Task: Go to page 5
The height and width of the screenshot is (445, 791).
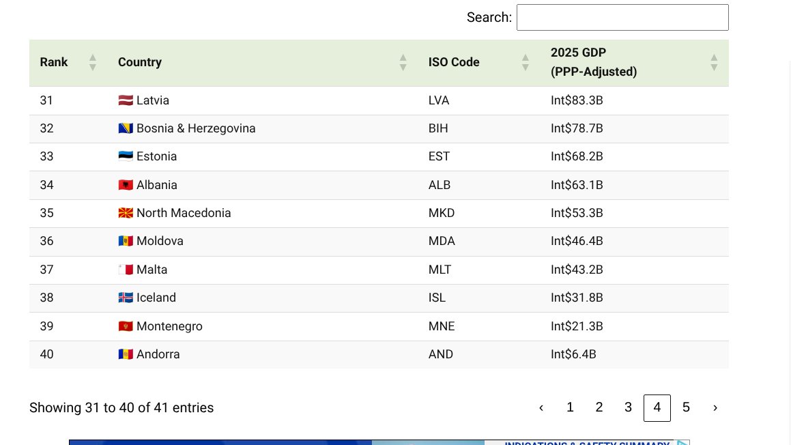Action: 686,407
